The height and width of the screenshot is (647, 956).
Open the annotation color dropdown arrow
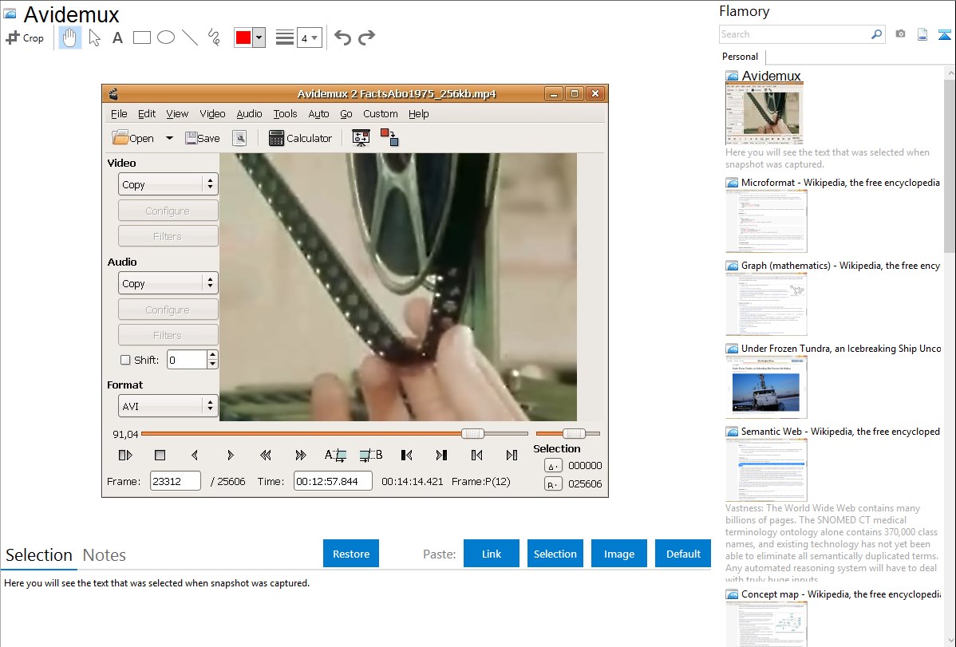(x=259, y=37)
